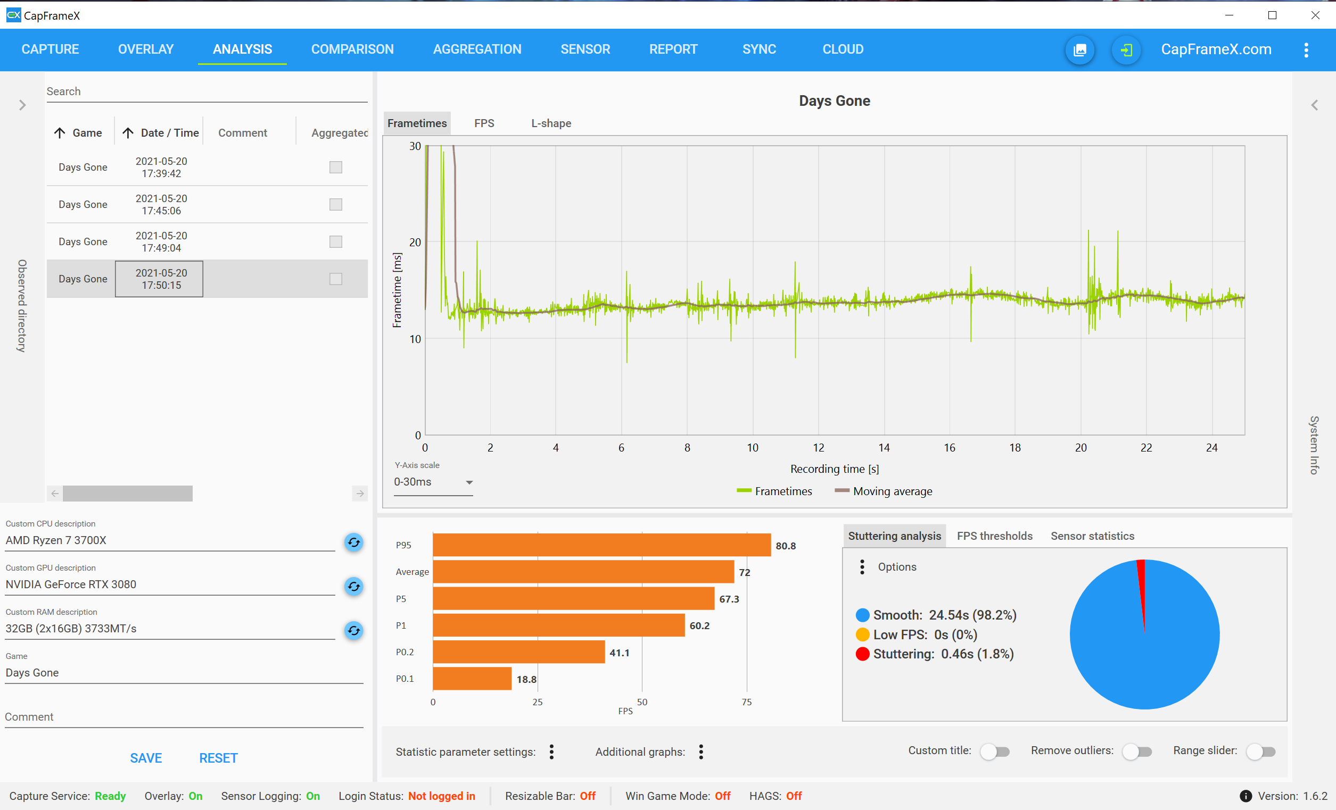1336x810 pixels.
Task: Refresh the custom GPU description
Action: point(354,586)
